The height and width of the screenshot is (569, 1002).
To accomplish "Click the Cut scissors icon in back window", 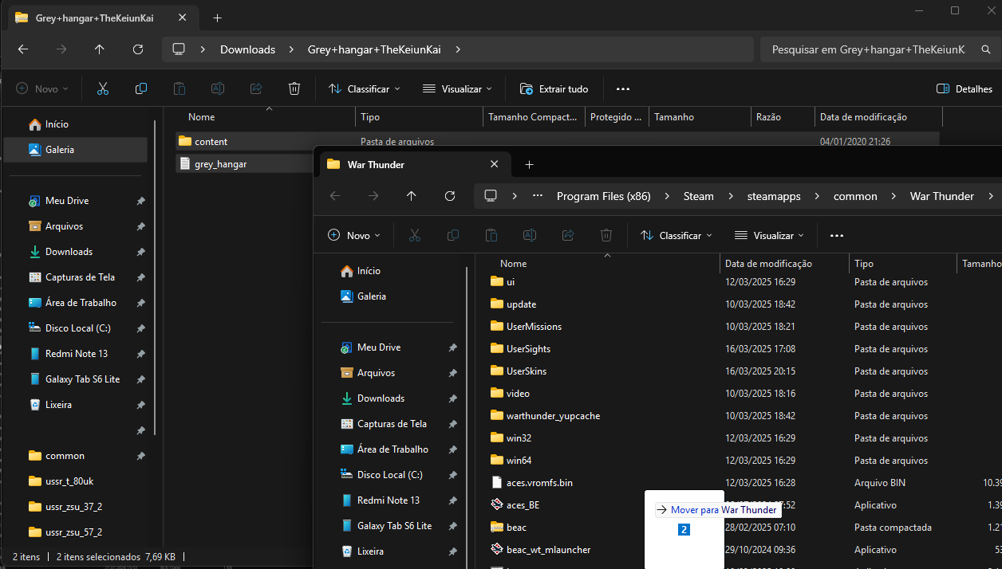I will pyautogui.click(x=103, y=88).
